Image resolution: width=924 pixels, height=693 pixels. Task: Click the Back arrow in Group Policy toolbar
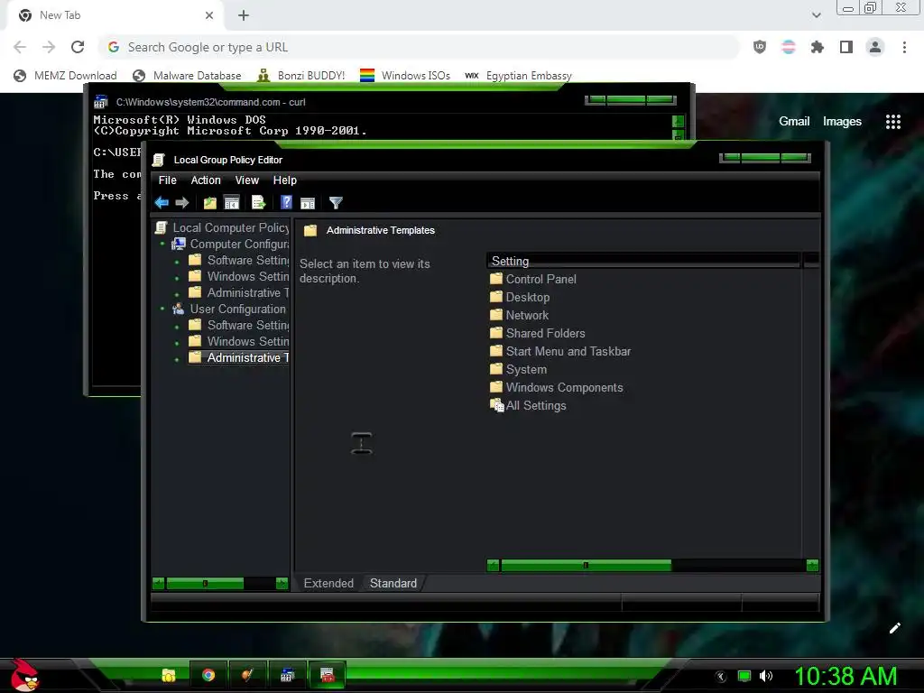(162, 203)
